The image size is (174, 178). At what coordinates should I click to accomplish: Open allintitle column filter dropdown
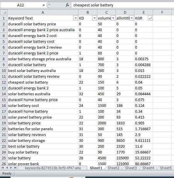[x=132, y=18]
